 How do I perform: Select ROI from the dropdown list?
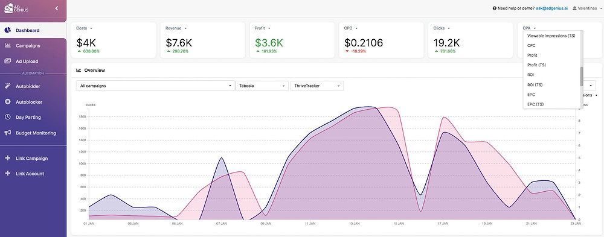[x=551, y=75]
